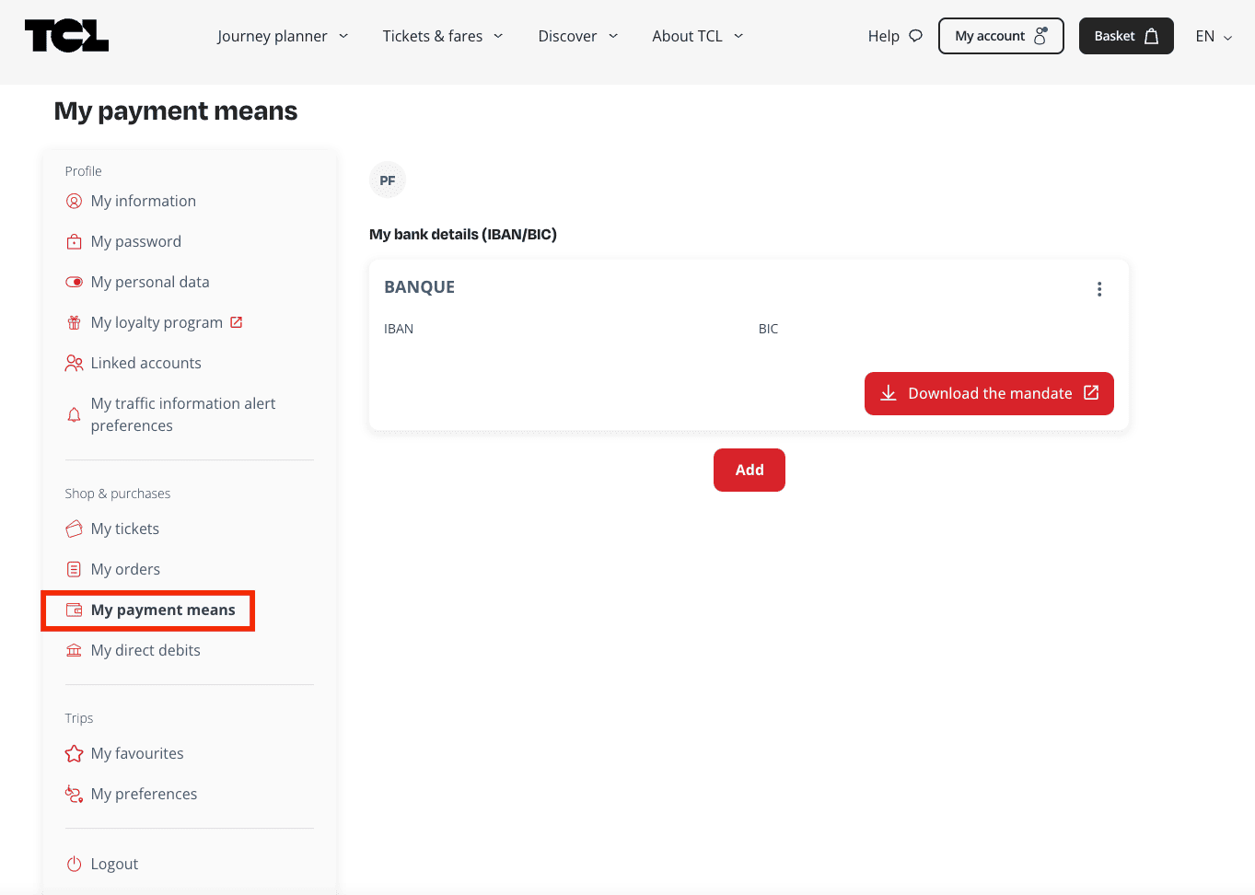This screenshot has width=1255, height=895.
Task: Click the My tickets ticket icon
Action: pyautogui.click(x=75, y=529)
